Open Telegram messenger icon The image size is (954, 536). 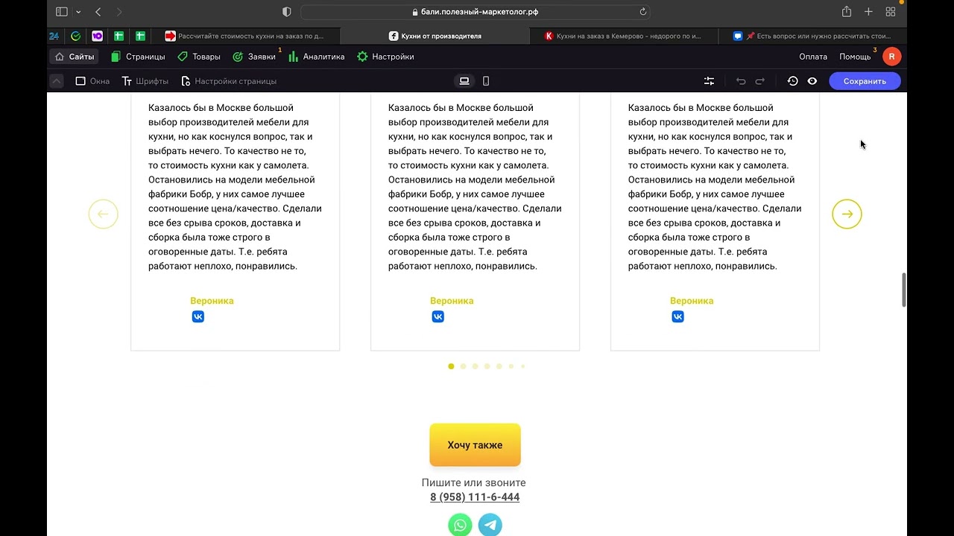tap(490, 525)
